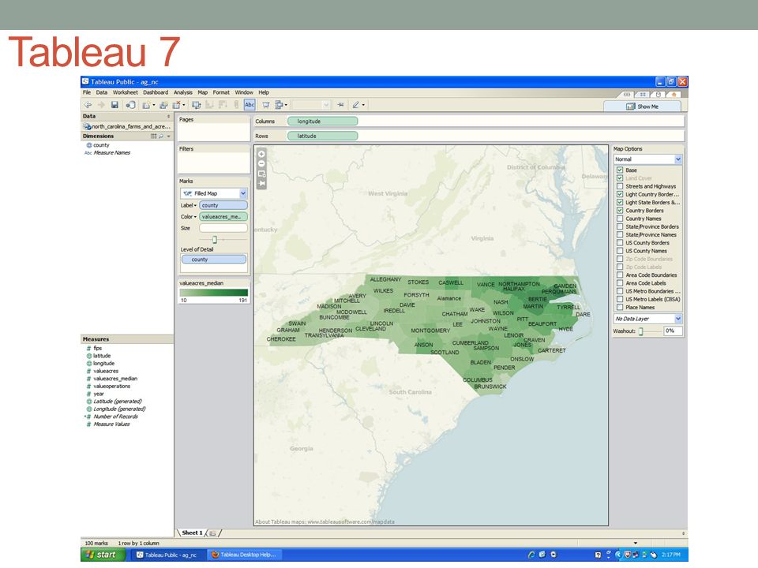Viewport: 758px width, 568px height.
Task: Click the Windows Start button
Action: point(103,555)
